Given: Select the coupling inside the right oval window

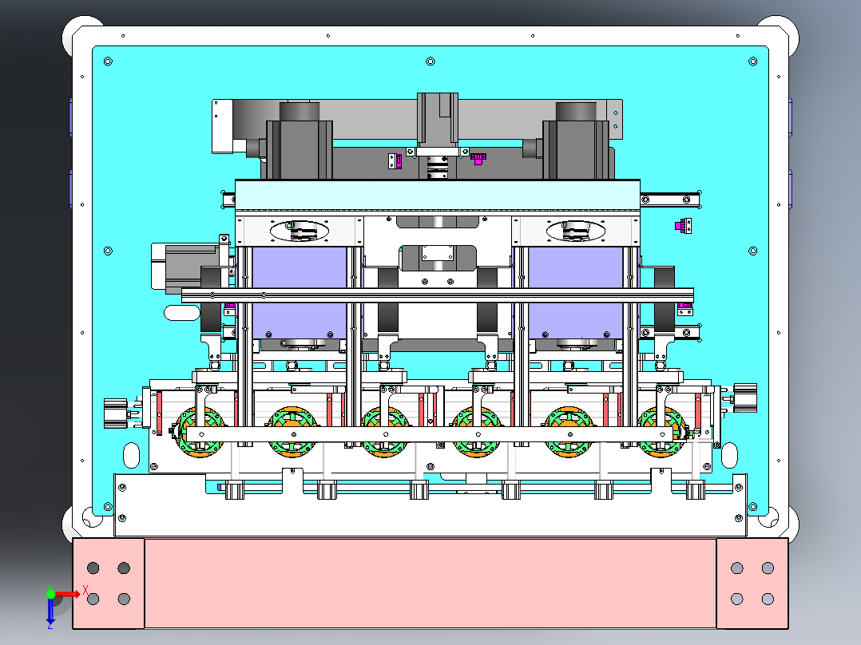Looking at the screenshot, I should point(575,231).
